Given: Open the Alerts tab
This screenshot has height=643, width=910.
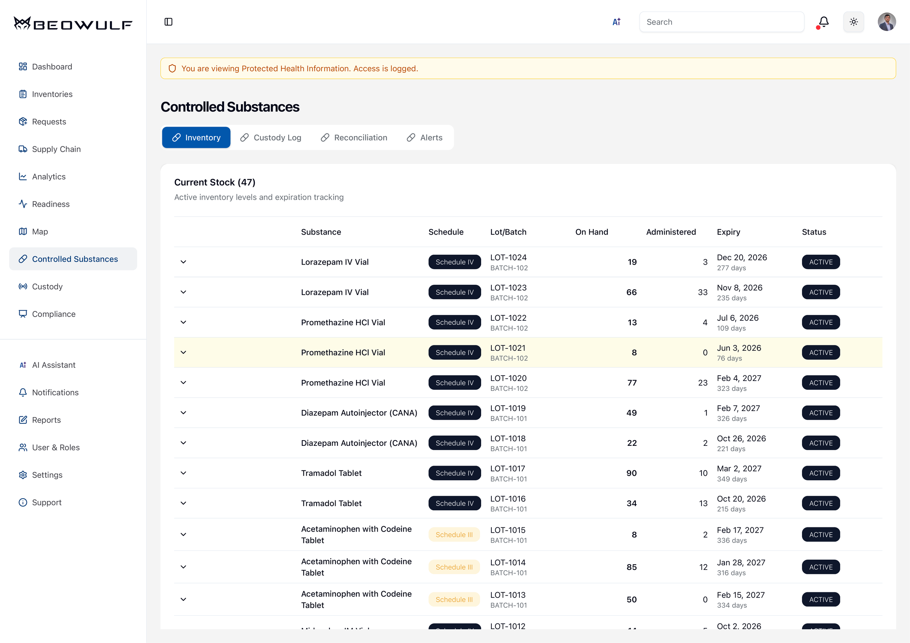Looking at the screenshot, I should (425, 138).
